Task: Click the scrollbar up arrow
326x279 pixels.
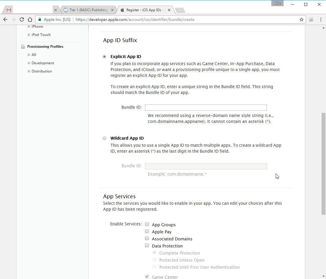Action: tap(323, 28)
